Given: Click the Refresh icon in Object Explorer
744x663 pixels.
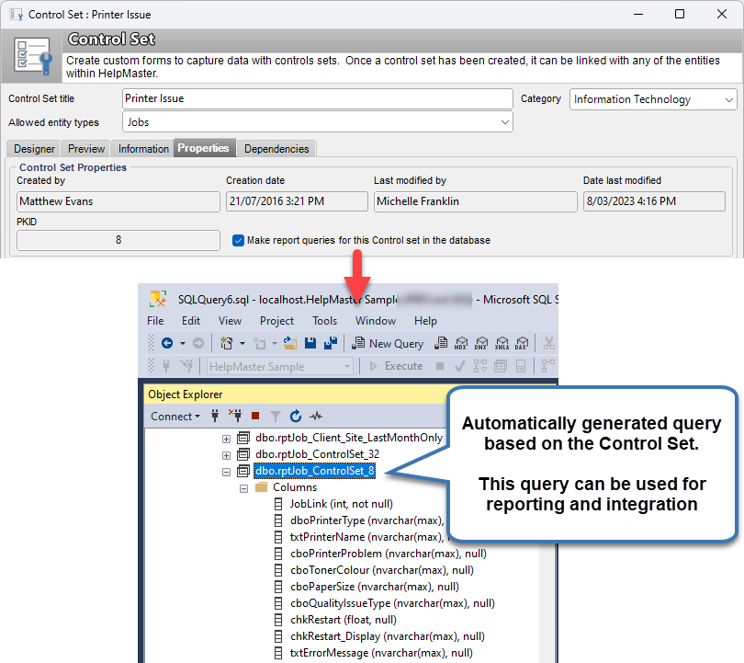Looking at the screenshot, I should pos(296,416).
